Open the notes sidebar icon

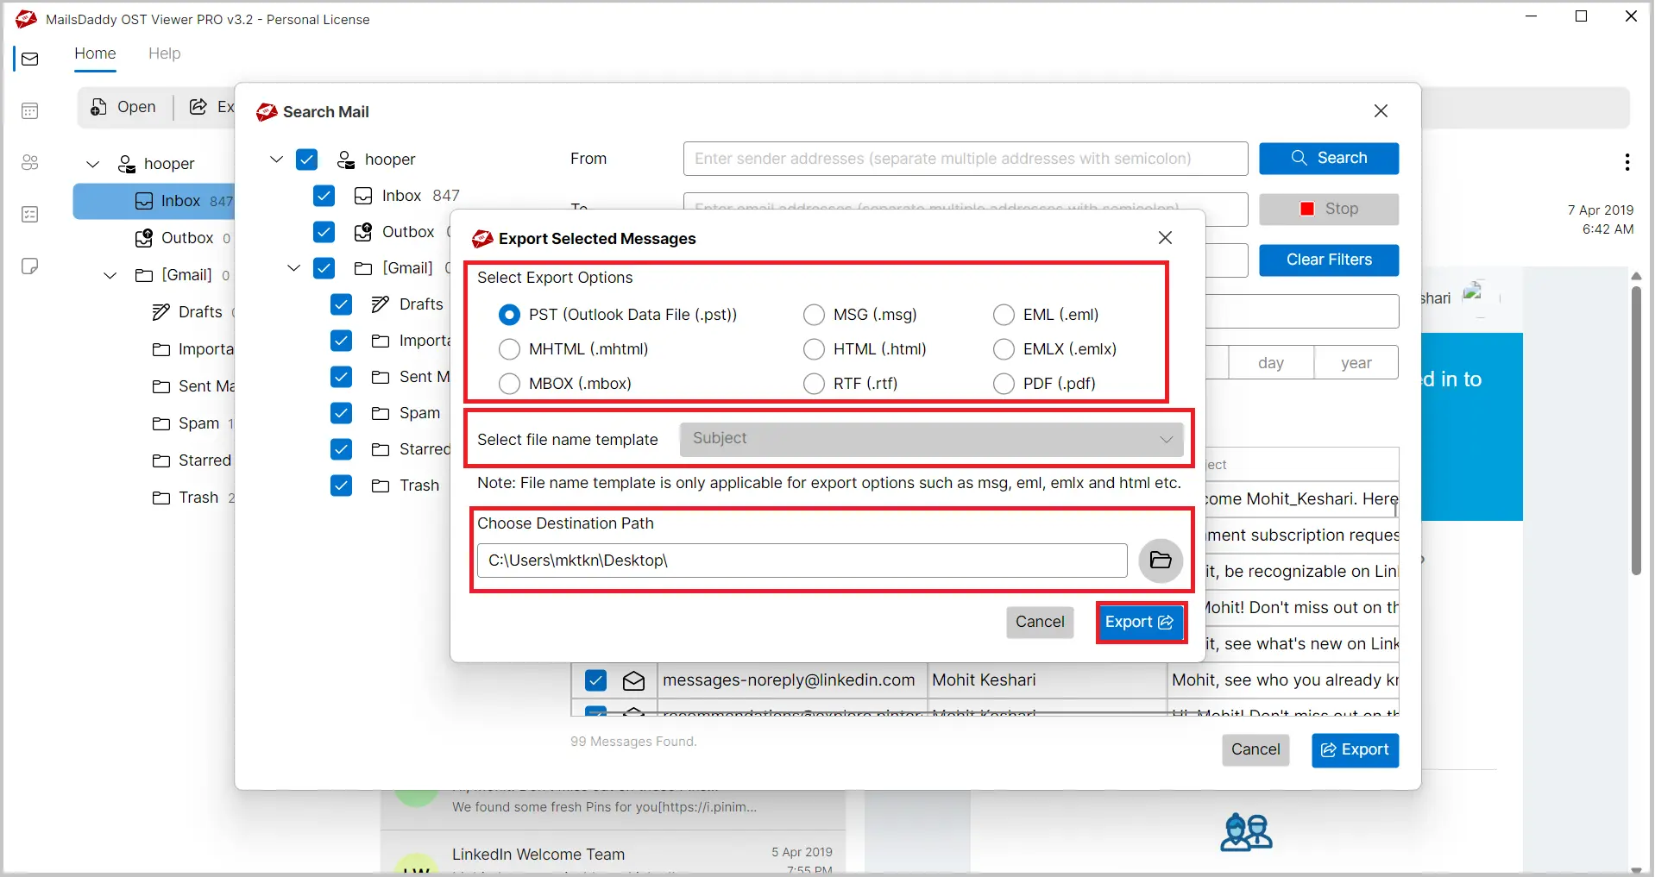[30, 266]
